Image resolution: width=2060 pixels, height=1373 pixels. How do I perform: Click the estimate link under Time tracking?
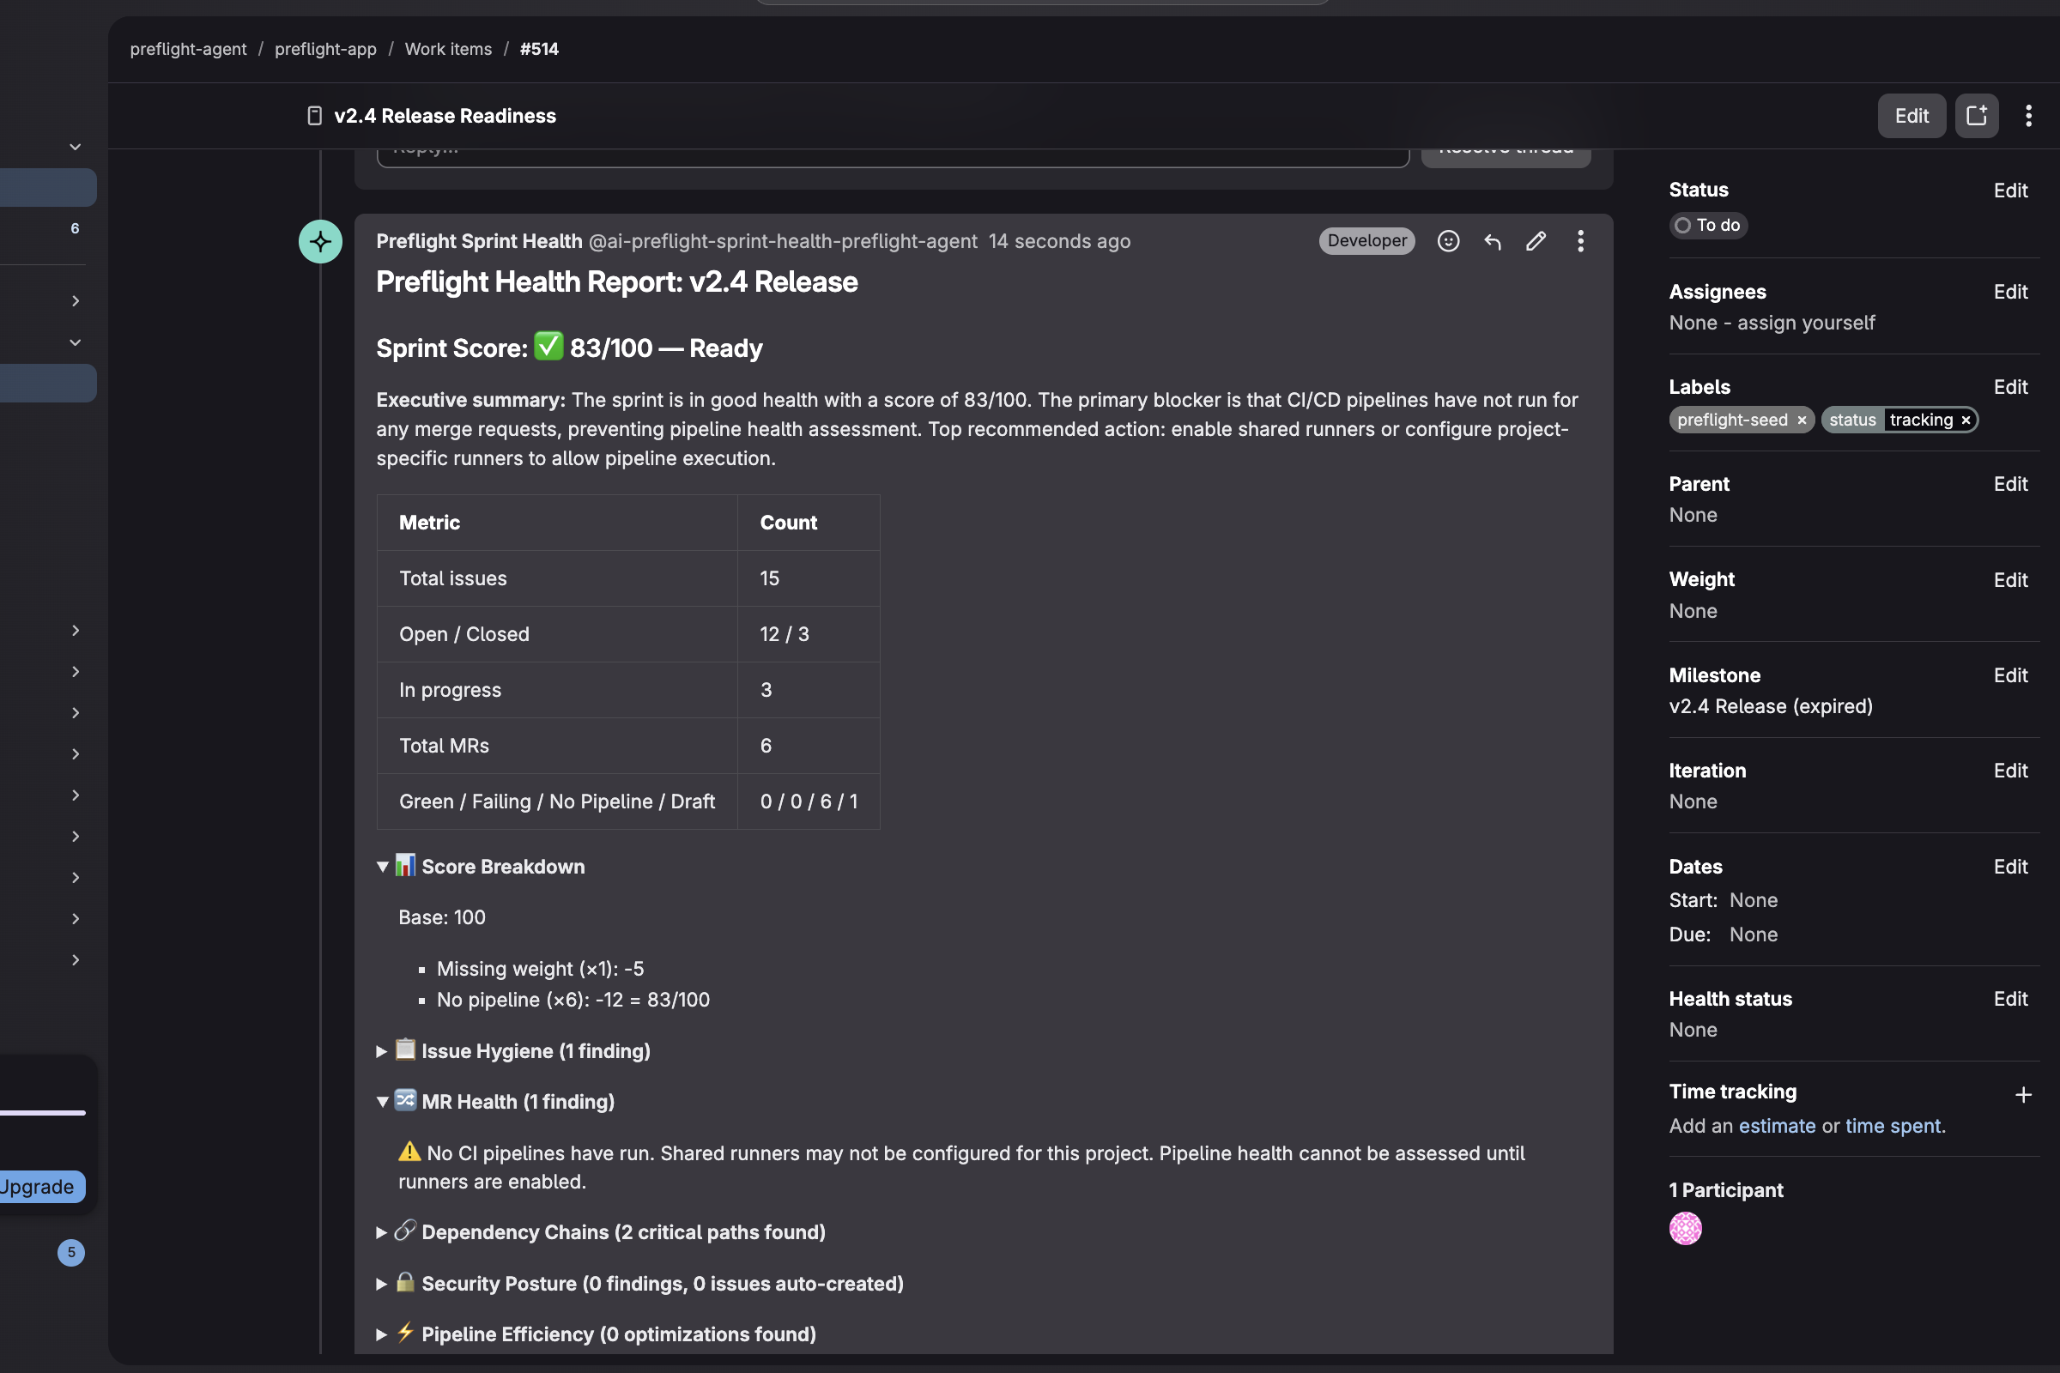pos(1776,1126)
